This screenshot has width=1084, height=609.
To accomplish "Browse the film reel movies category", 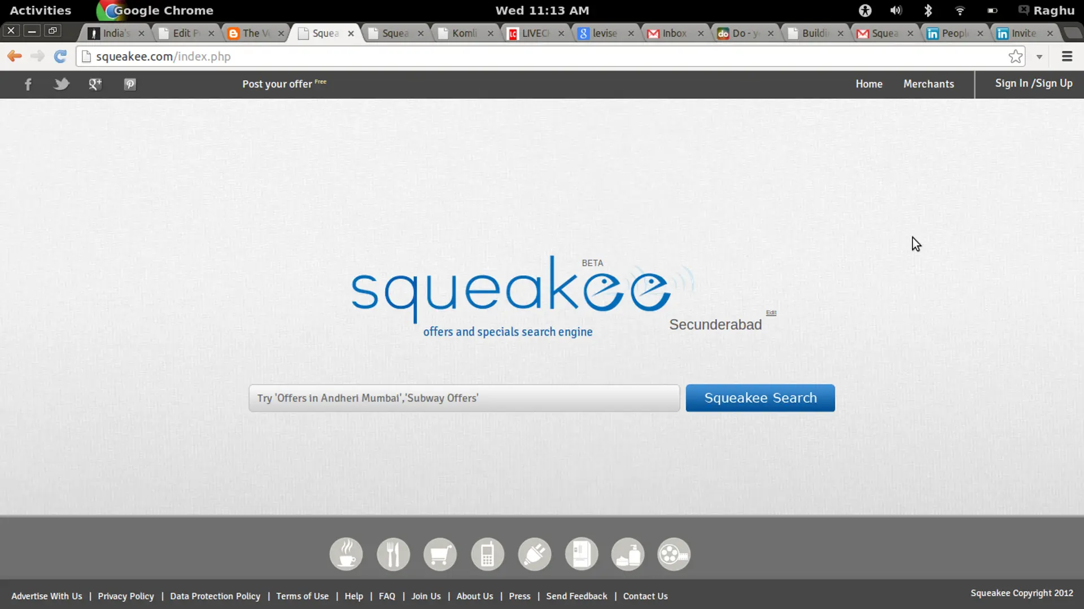I will pyautogui.click(x=674, y=554).
